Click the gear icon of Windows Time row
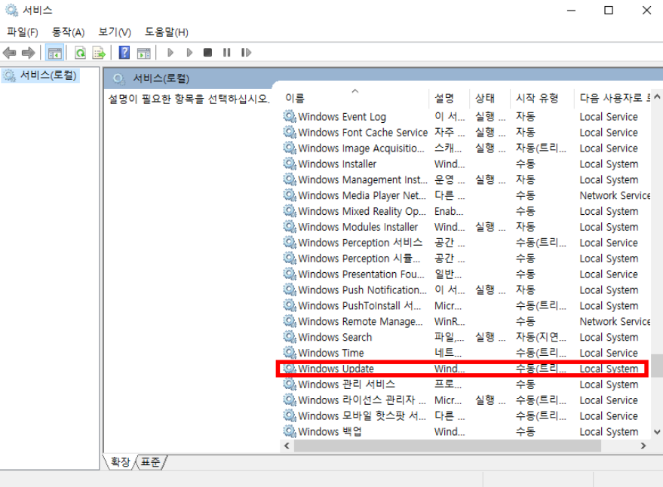663x487 pixels. pos(290,353)
